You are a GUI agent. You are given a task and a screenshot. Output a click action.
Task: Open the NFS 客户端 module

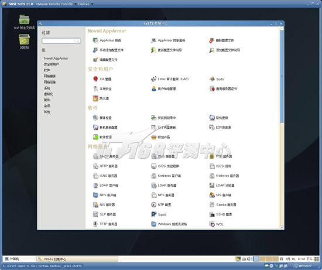tap(105, 195)
